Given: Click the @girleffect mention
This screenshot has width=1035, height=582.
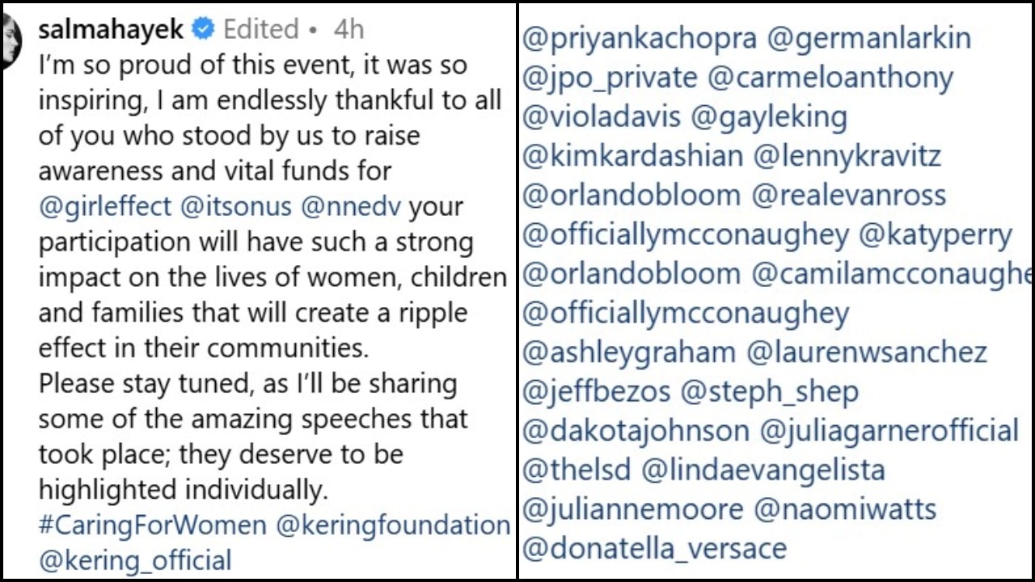Looking at the screenshot, I should point(105,207).
